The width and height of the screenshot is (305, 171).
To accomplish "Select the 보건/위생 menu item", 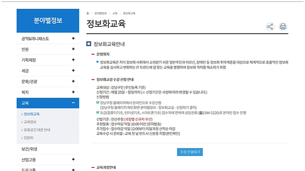I will (x=48, y=149).
